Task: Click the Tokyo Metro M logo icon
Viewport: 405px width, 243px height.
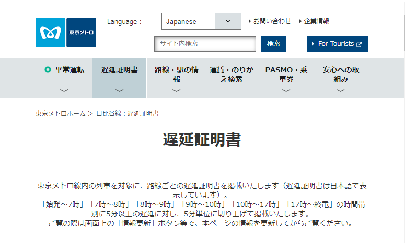Action: click(x=50, y=32)
